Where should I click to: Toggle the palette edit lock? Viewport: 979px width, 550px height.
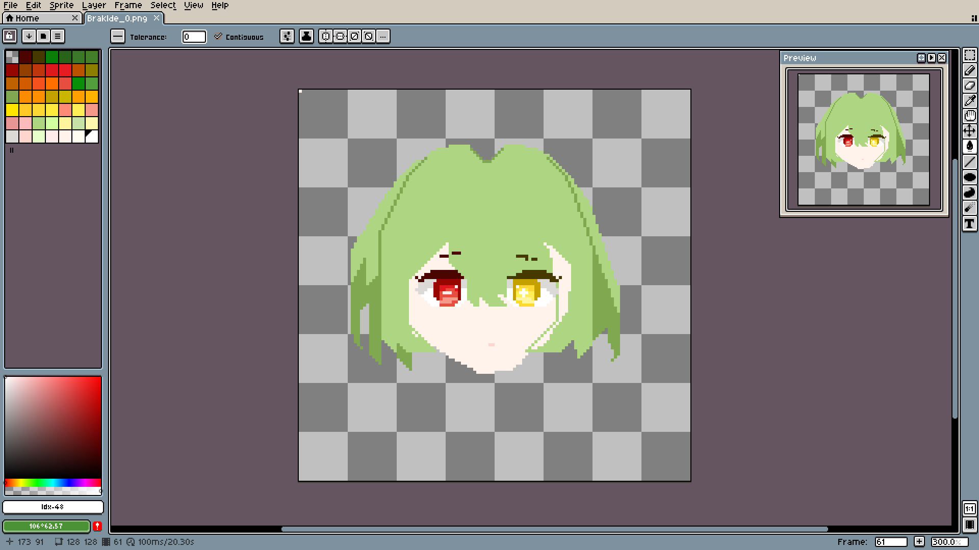(x=10, y=36)
